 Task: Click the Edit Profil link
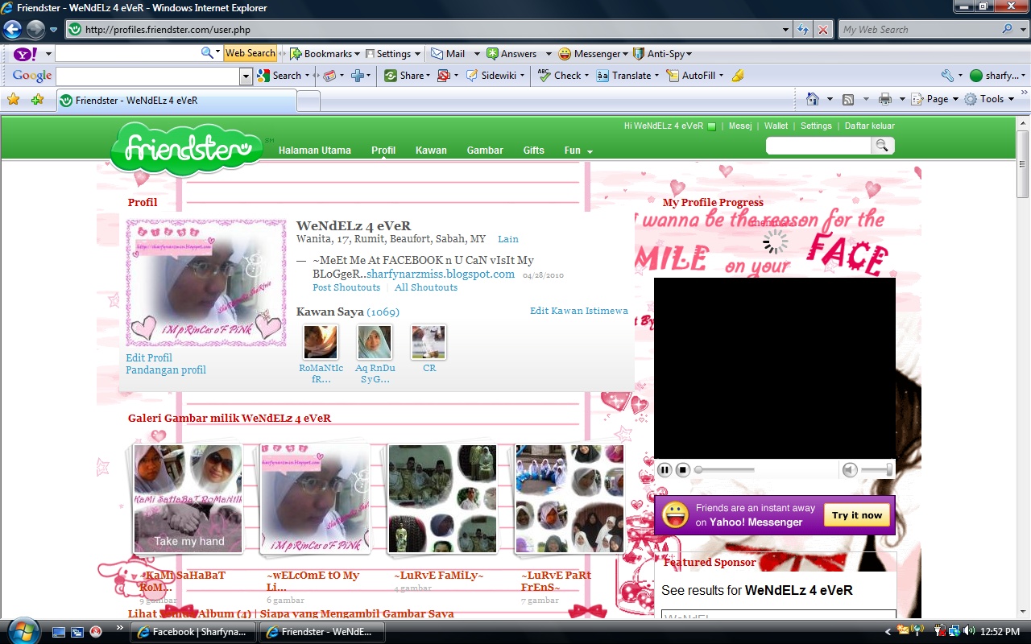tap(149, 357)
